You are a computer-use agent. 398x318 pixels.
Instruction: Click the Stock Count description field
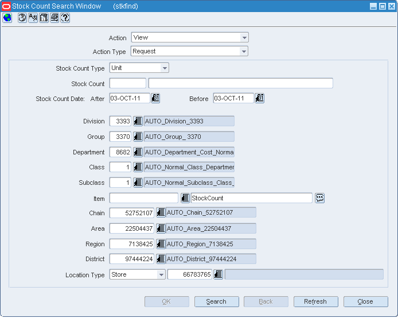click(241, 83)
